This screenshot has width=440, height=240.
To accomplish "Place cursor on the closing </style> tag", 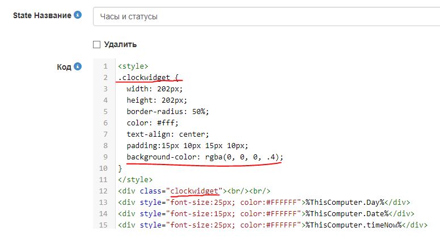I will (135, 180).
